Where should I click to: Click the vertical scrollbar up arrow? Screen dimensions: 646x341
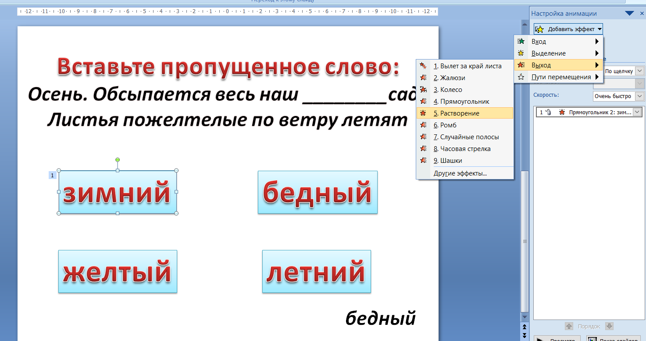click(524, 24)
